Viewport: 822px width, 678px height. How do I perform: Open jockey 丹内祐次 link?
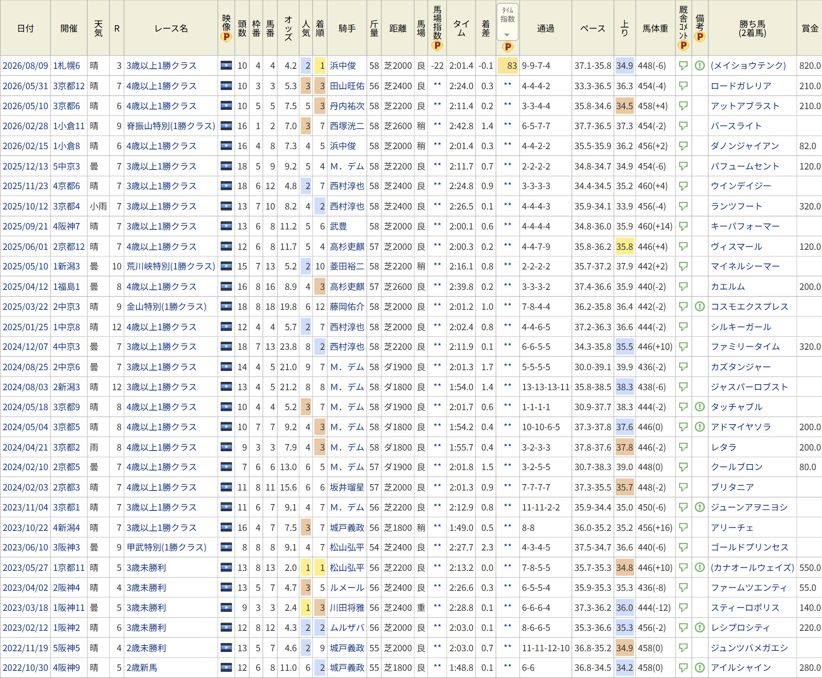(347, 106)
